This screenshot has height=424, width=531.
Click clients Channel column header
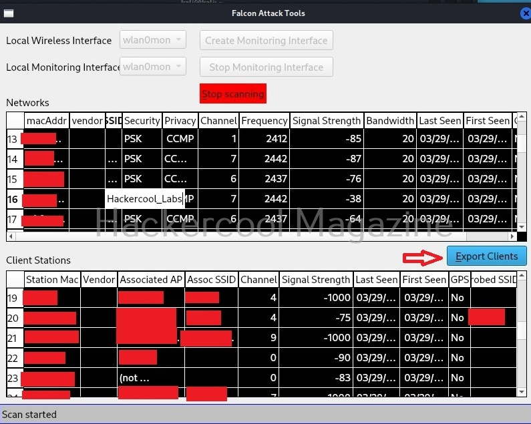point(258,279)
